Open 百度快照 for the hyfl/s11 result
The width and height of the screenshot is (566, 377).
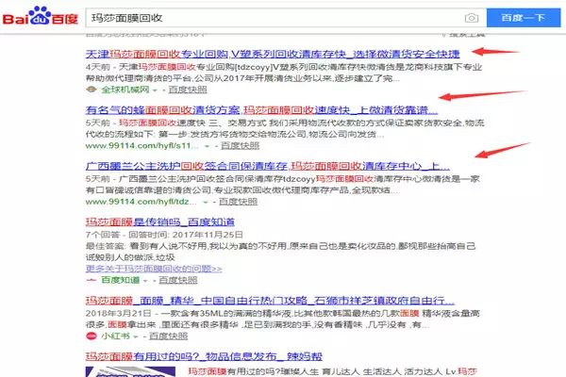[240, 146]
